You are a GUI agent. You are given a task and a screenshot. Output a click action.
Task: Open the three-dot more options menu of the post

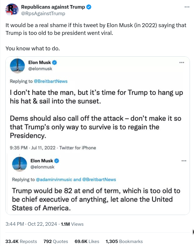[187, 7]
